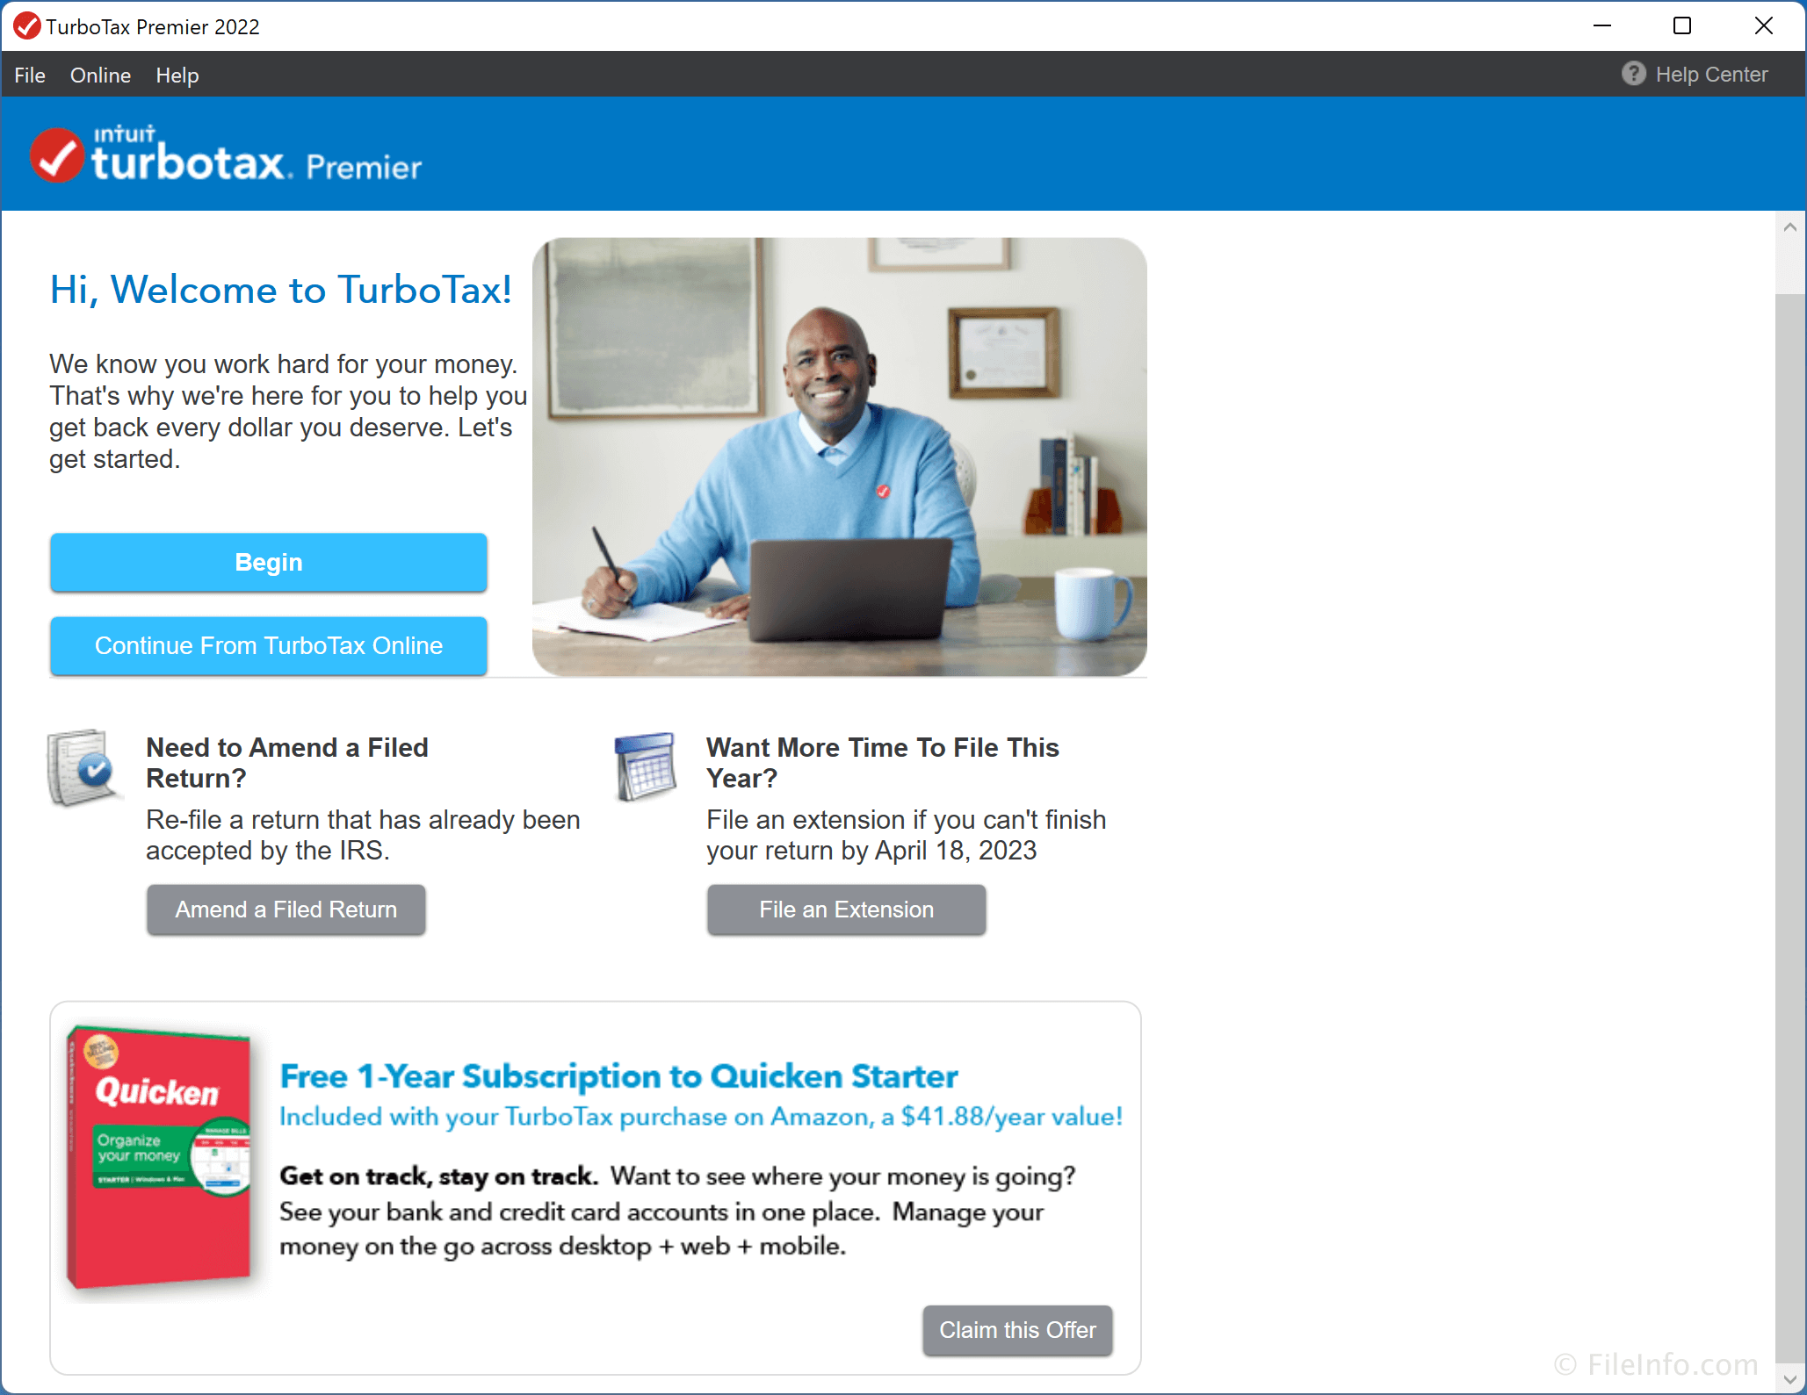Click Continue From TurboTax Online link
The image size is (1807, 1395).
[x=268, y=644]
